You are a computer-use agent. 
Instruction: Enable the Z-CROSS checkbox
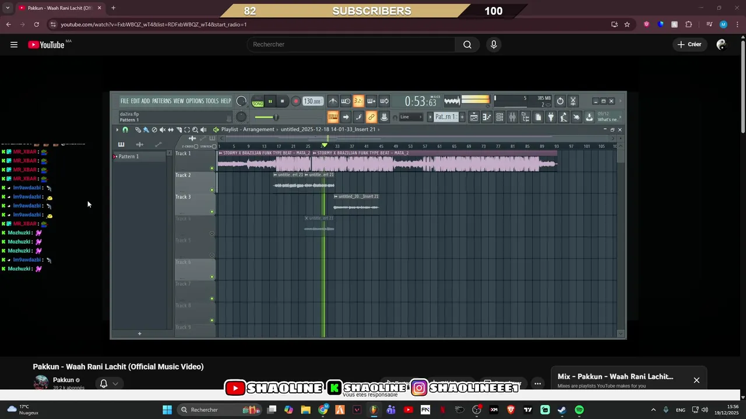(196, 146)
